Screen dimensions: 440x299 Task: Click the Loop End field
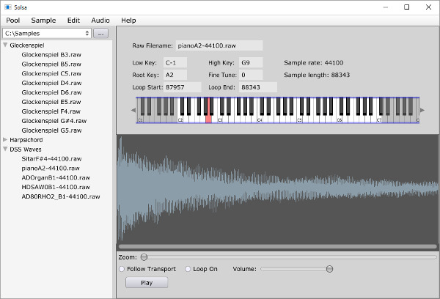click(x=258, y=87)
